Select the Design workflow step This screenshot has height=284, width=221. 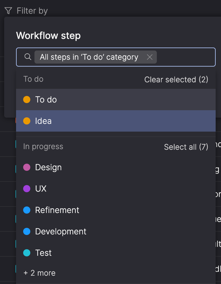click(48, 167)
